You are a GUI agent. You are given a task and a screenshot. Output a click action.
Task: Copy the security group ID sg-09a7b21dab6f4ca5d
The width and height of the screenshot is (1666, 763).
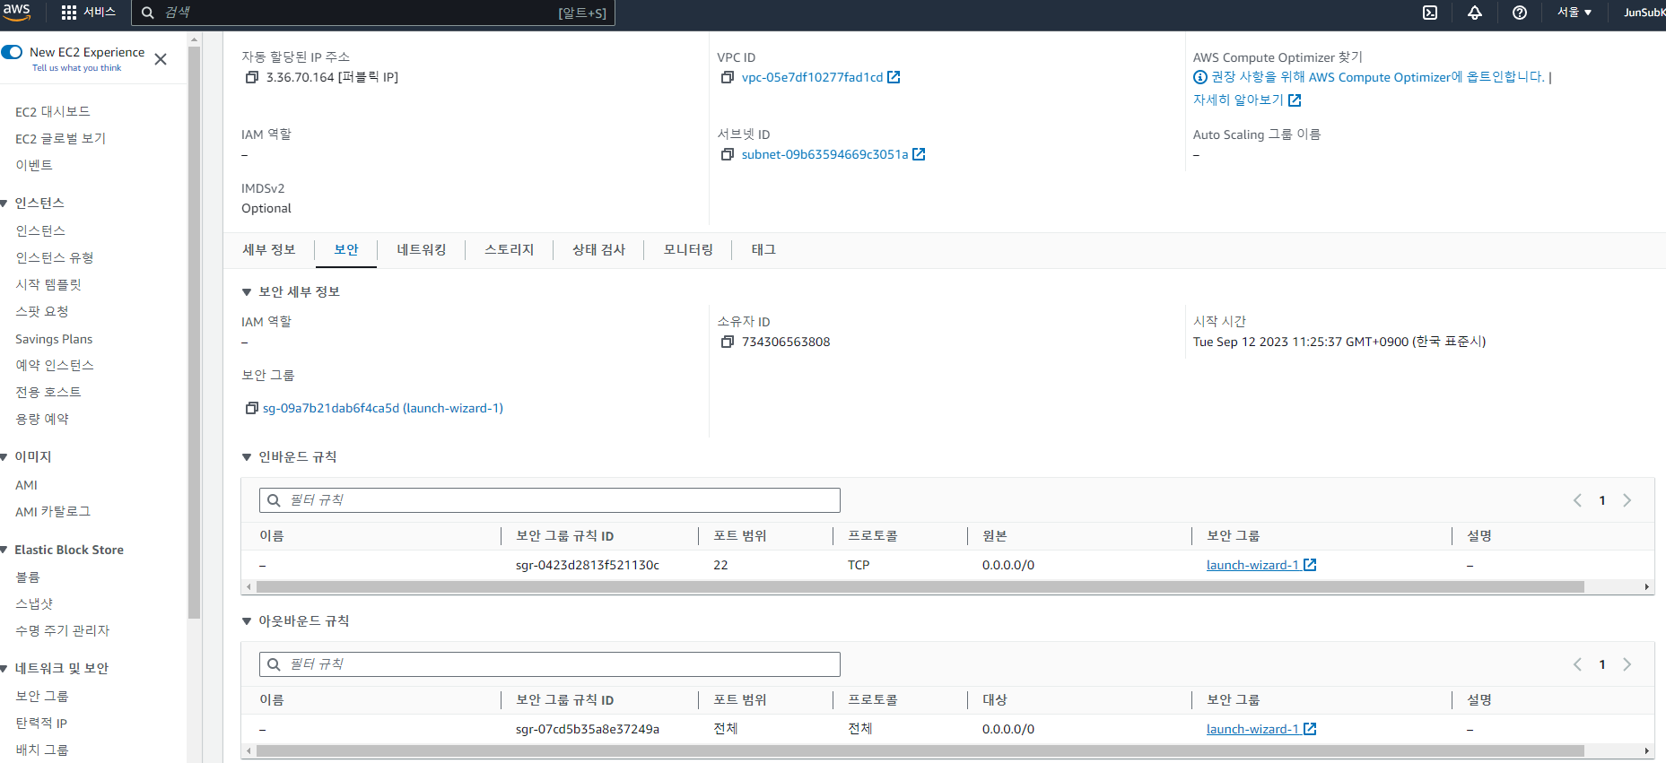pyautogui.click(x=252, y=409)
